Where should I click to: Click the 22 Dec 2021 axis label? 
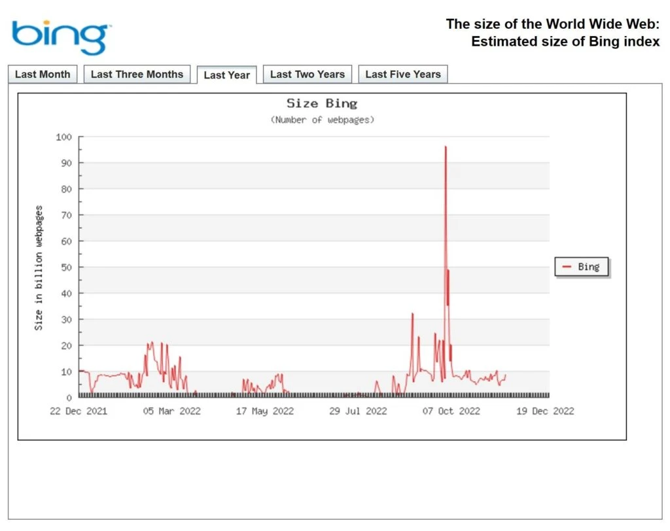pyautogui.click(x=79, y=411)
